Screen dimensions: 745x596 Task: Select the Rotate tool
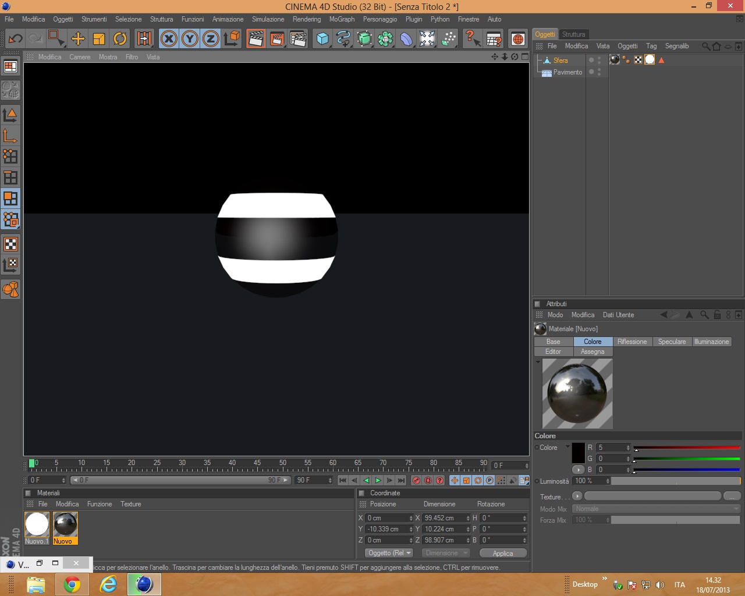point(120,39)
